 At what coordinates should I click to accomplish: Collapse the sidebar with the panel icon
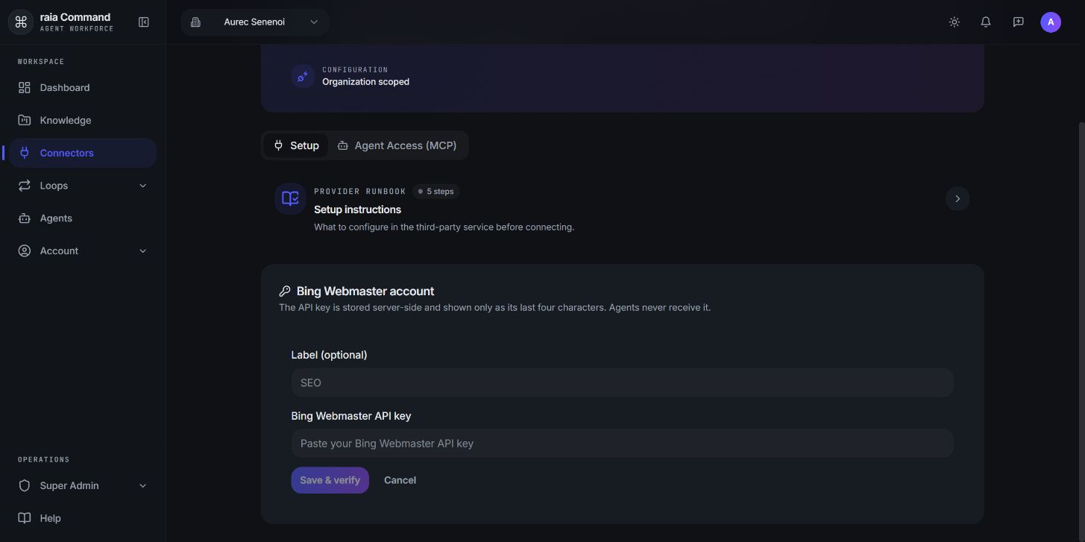click(x=144, y=22)
